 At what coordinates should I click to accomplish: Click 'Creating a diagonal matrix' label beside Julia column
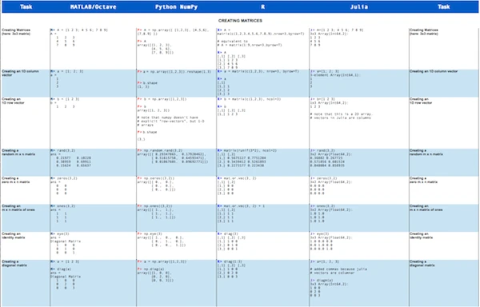(422, 263)
